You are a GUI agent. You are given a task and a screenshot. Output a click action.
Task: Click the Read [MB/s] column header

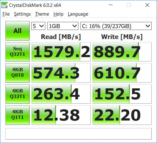(x=61, y=37)
